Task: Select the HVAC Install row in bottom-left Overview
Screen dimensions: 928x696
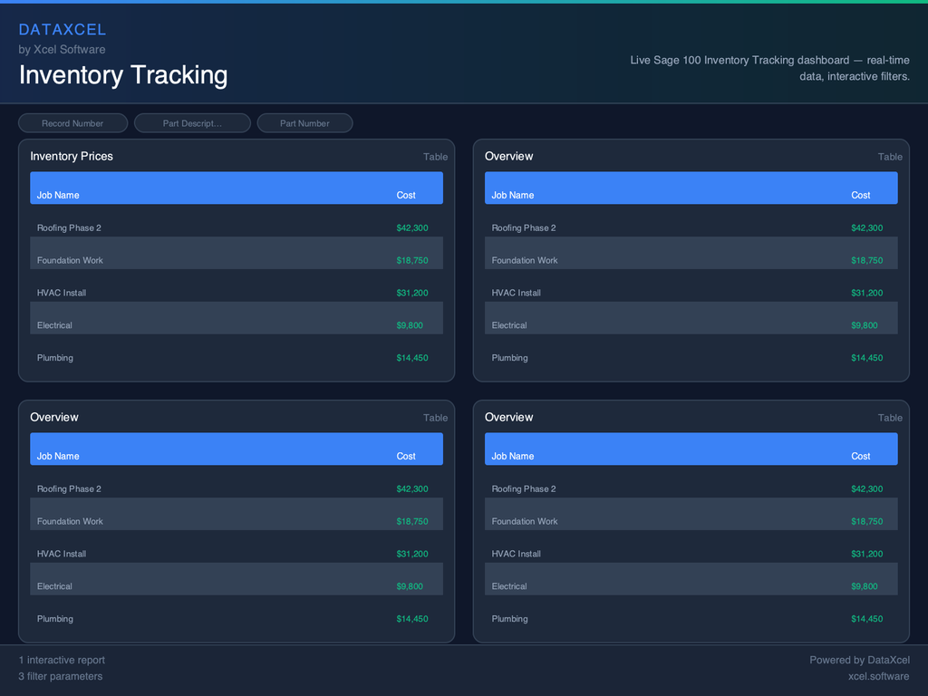Action: coord(236,554)
